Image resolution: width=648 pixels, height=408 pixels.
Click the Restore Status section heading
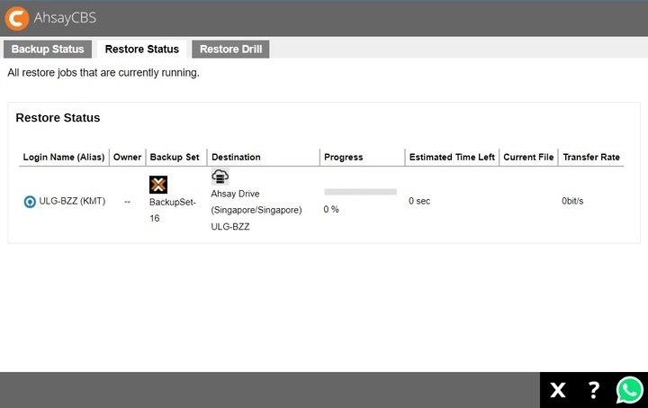58,118
